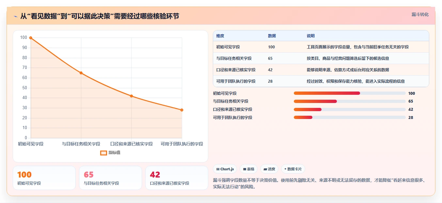Viewport: 442px width, 203px height.
Task: Click the lightning icon beside the title
Action: 15,16
